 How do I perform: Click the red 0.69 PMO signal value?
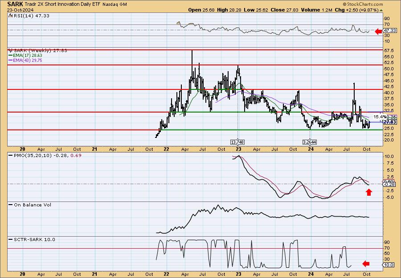(x=76, y=156)
